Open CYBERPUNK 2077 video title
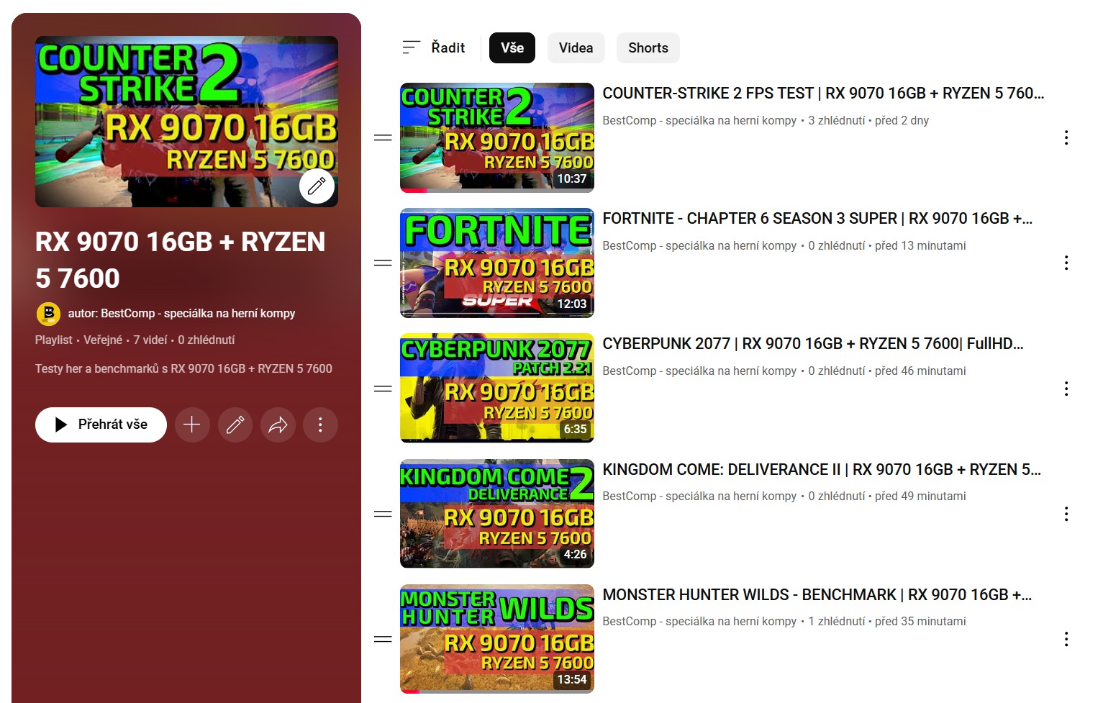The width and height of the screenshot is (1103, 703). click(x=813, y=343)
